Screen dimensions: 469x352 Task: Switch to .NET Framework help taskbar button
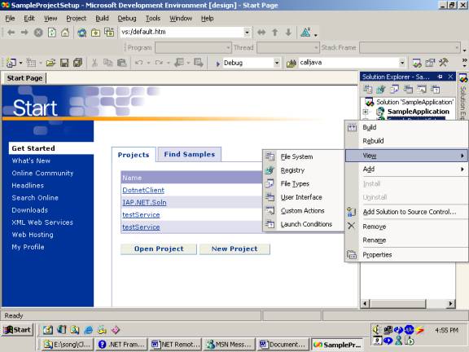click(121, 345)
